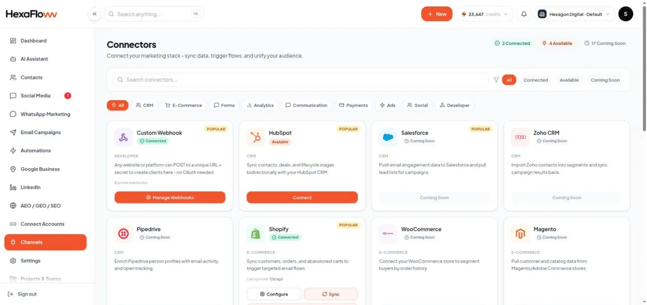Image resolution: width=647 pixels, height=305 pixels.
Task: Filter by Connected status
Action: point(536,80)
